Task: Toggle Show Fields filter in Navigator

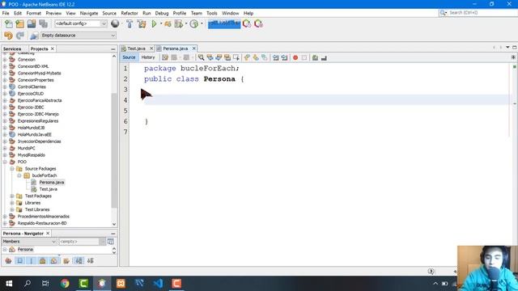Action: [19, 260]
